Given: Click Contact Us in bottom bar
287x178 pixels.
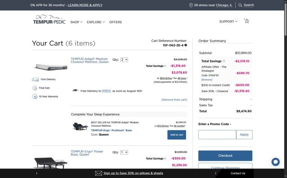Looking at the screenshot, I should click(x=238, y=173).
